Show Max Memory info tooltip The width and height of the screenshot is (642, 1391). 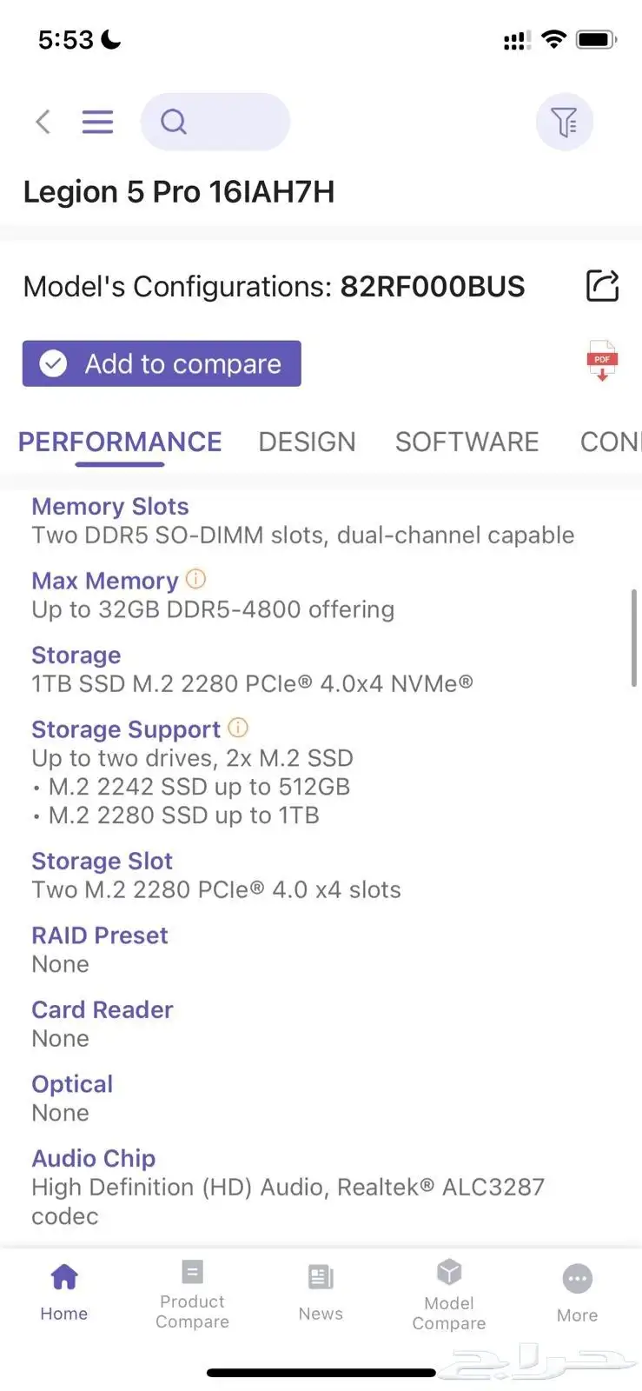coord(196,578)
